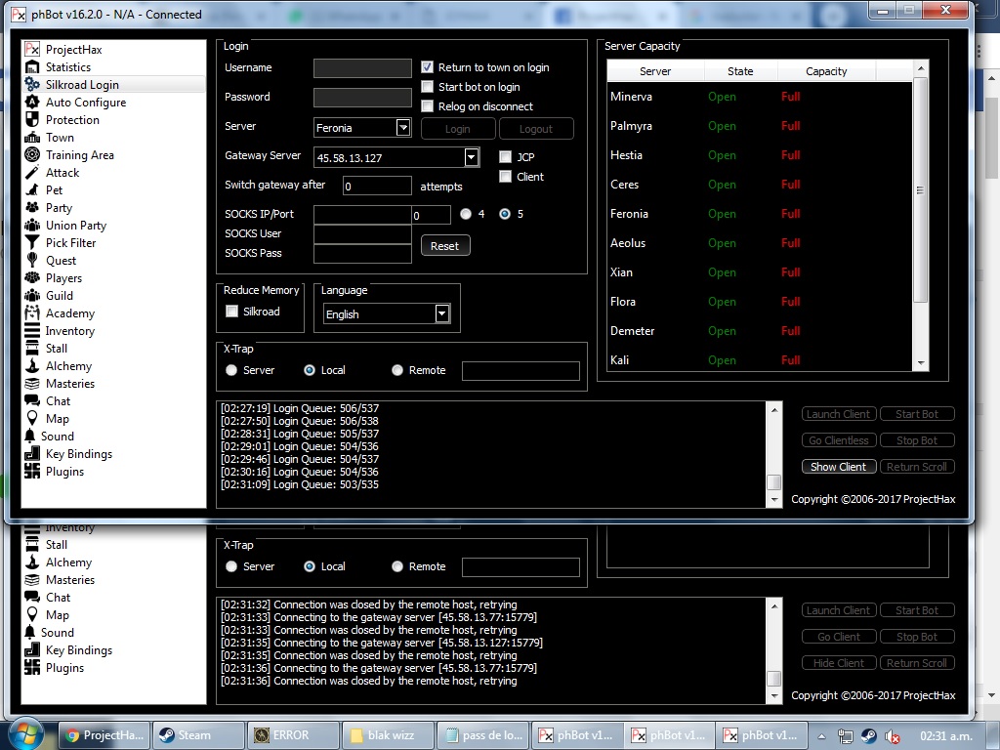Open the Town building icon

[x=32, y=138]
